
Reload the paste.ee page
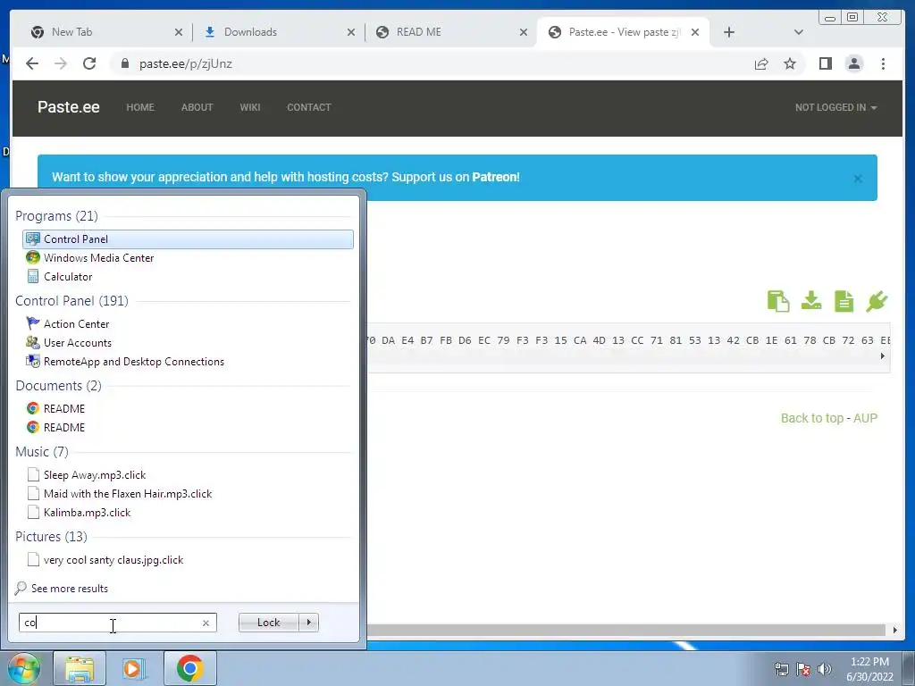pos(89,63)
